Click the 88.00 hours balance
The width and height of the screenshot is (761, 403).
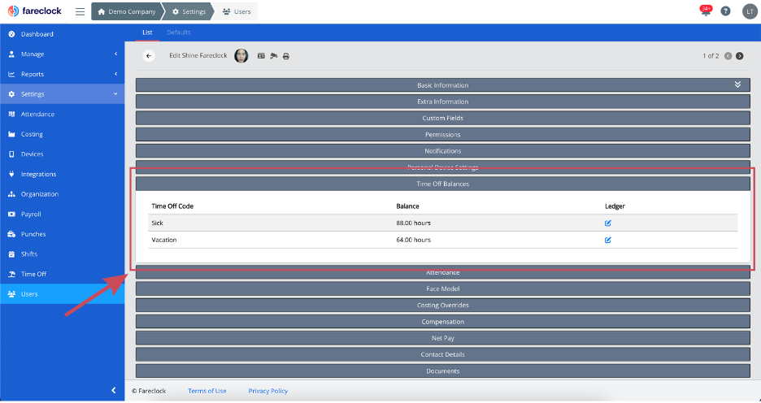pos(414,223)
